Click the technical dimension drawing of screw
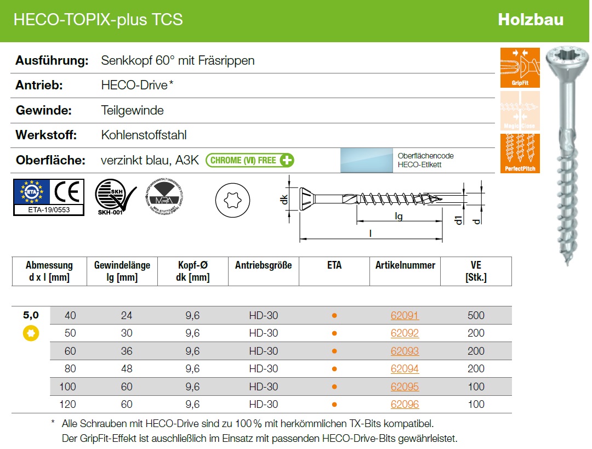Image resolution: width=592 pixels, height=449 pixels. (382, 208)
